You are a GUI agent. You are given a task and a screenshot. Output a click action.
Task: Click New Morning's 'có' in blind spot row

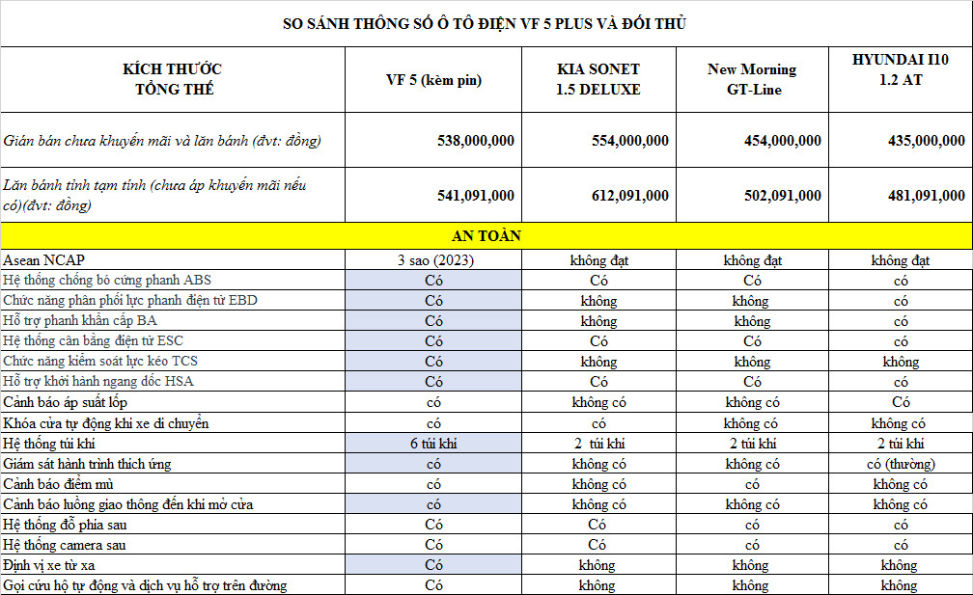752,485
